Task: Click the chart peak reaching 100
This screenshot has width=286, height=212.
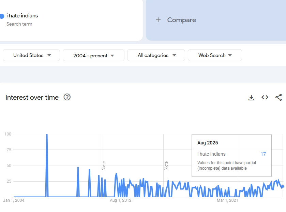Action: pos(47,135)
